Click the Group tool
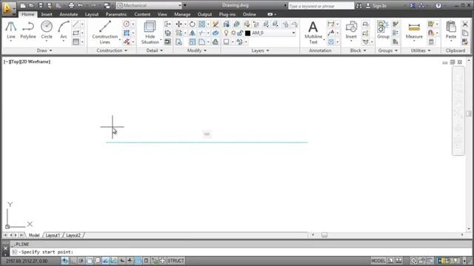Viewport: 474px width, 266px height. pyautogui.click(x=383, y=30)
